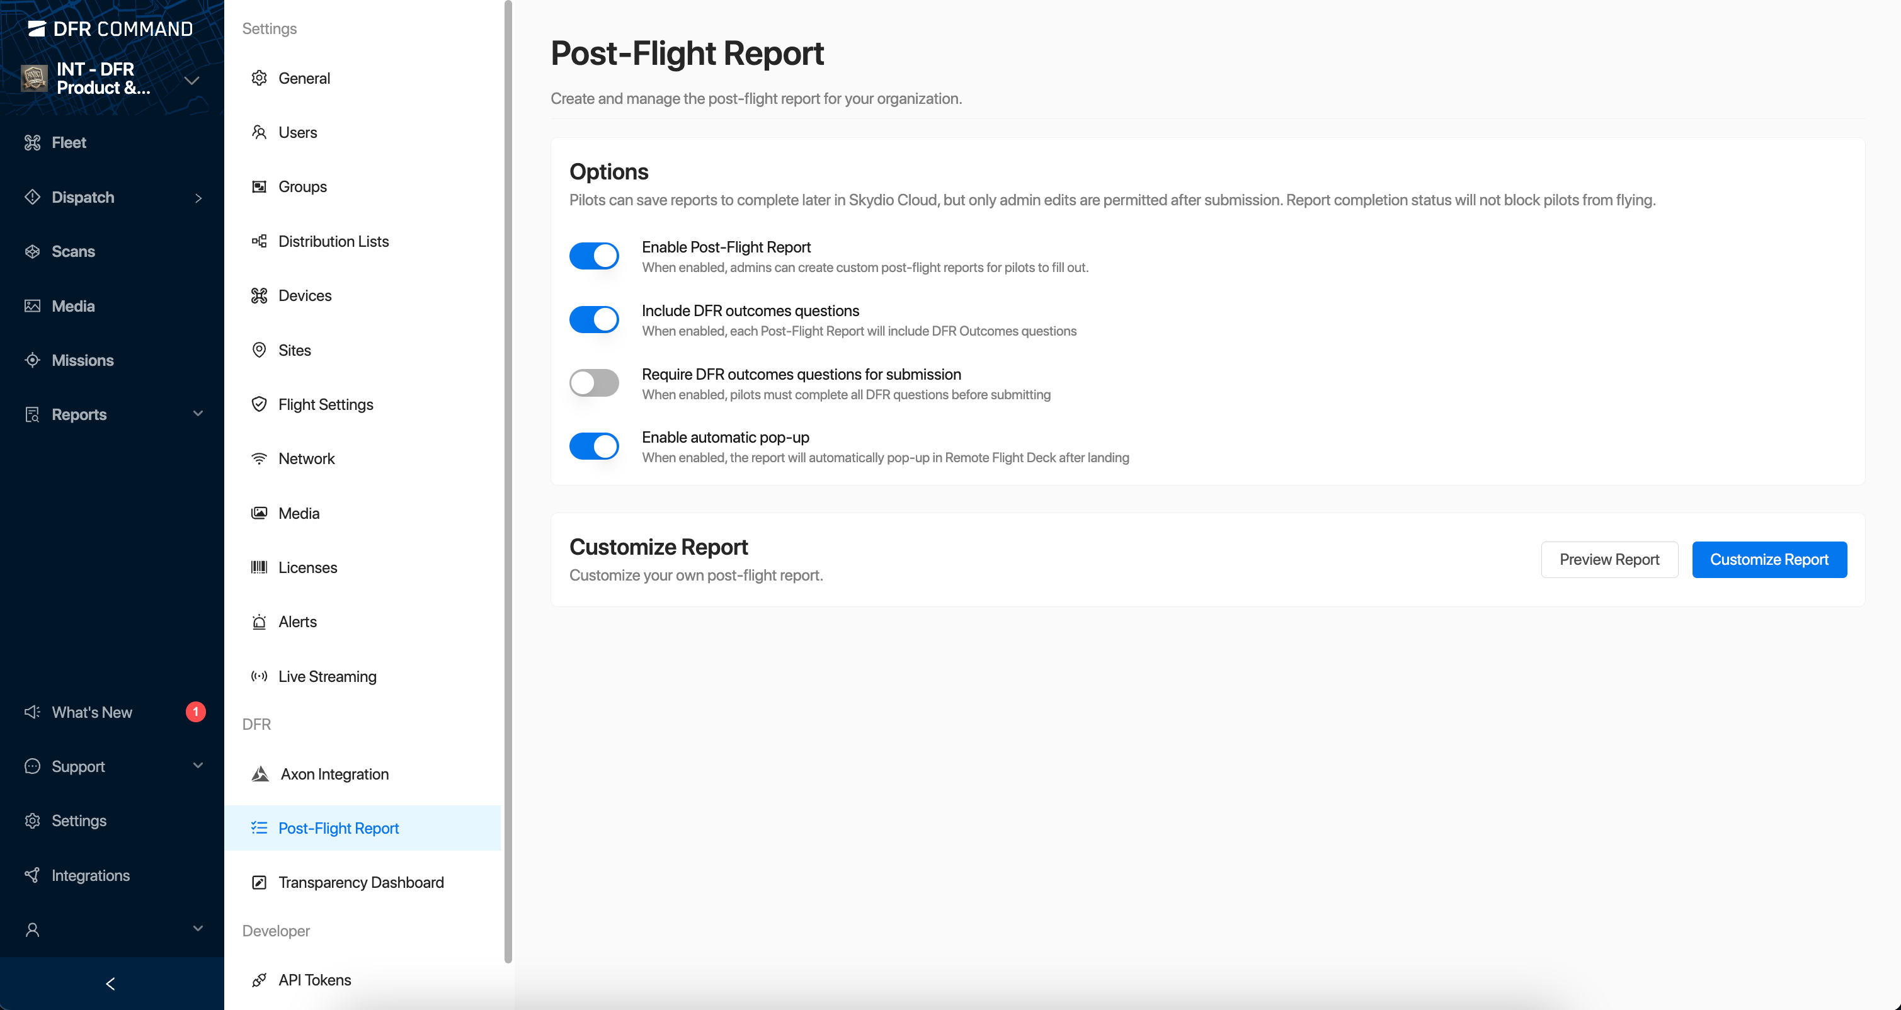The height and width of the screenshot is (1010, 1901).
Task: Open Live Streaming settings
Action: (x=327, y=676)
